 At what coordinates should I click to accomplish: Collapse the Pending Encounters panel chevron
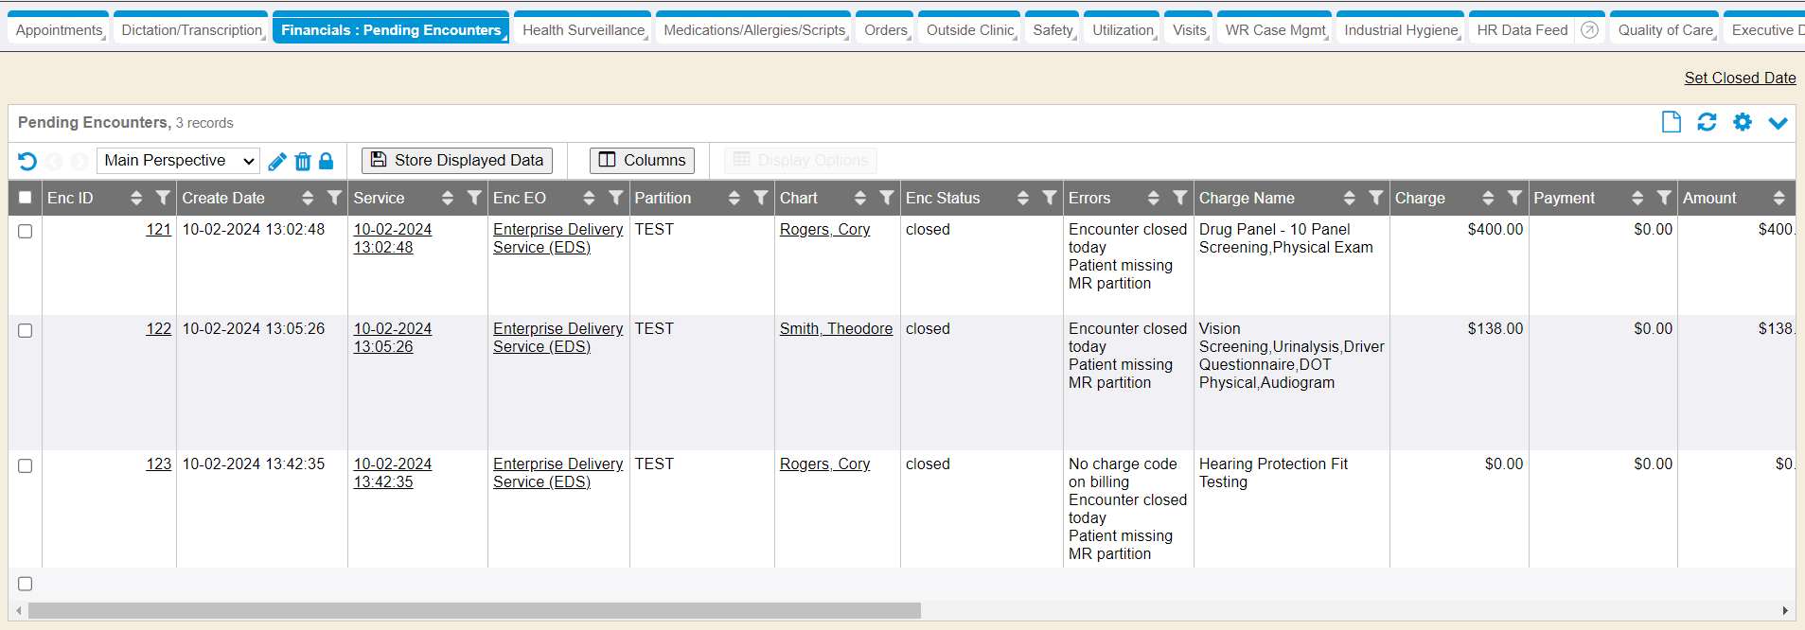click(1778, 123)
